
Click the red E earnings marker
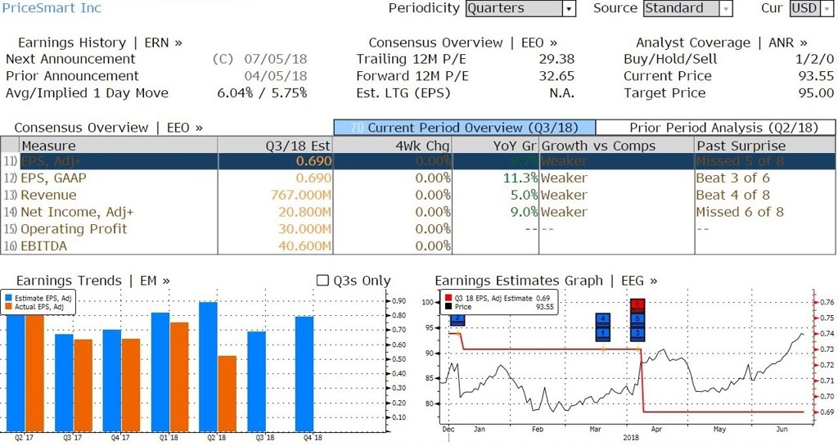click(637, 305)
